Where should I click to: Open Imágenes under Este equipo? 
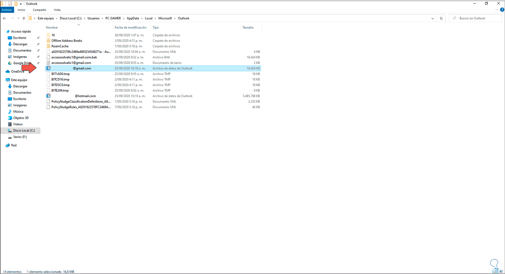pos(20,105)
